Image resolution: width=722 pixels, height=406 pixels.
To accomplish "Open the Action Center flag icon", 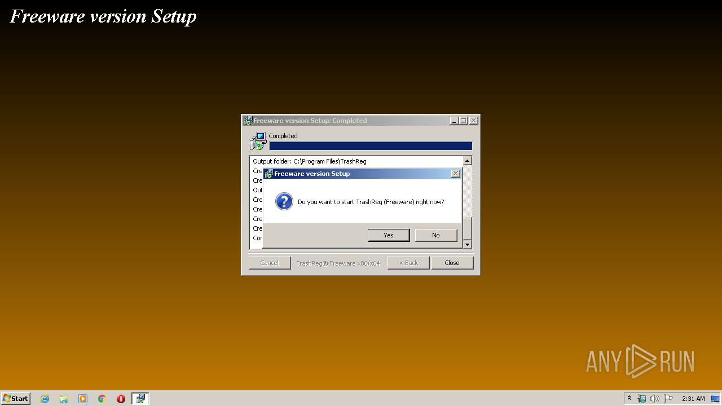I will [x=668, y=399].
